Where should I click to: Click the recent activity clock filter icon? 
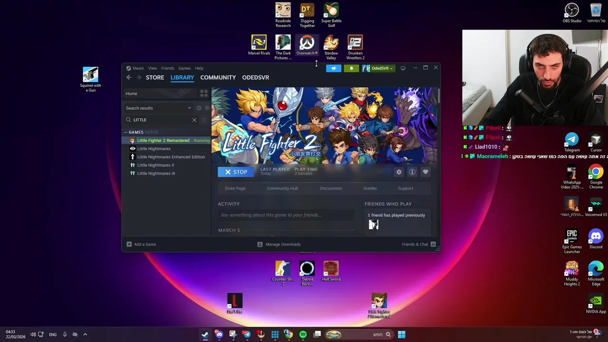(199, 108)
